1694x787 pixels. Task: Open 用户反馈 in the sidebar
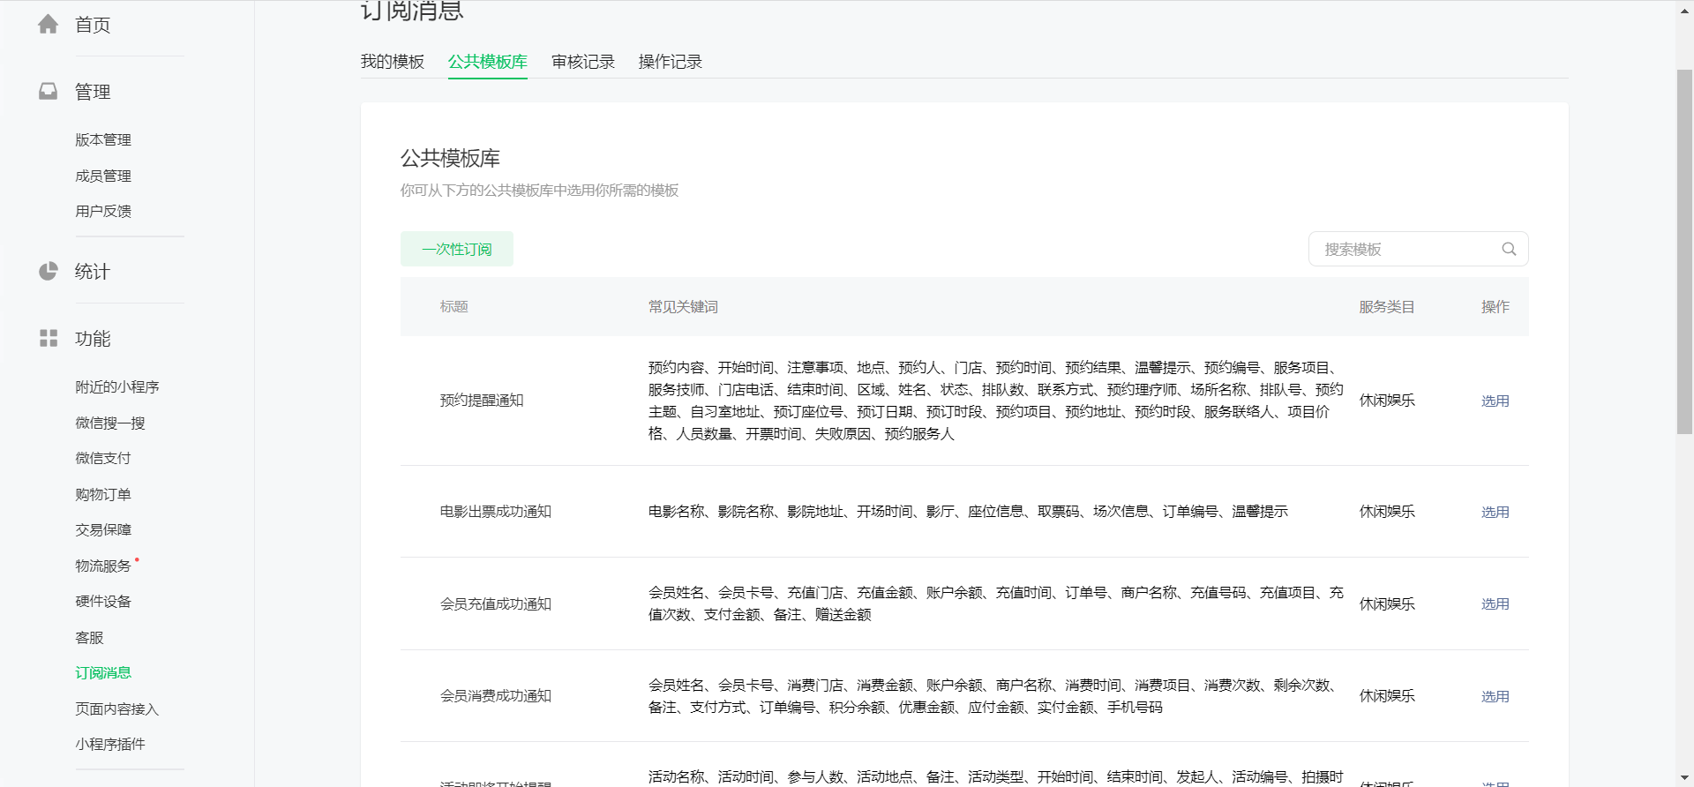pyautogui.click(x=103, y=211)
